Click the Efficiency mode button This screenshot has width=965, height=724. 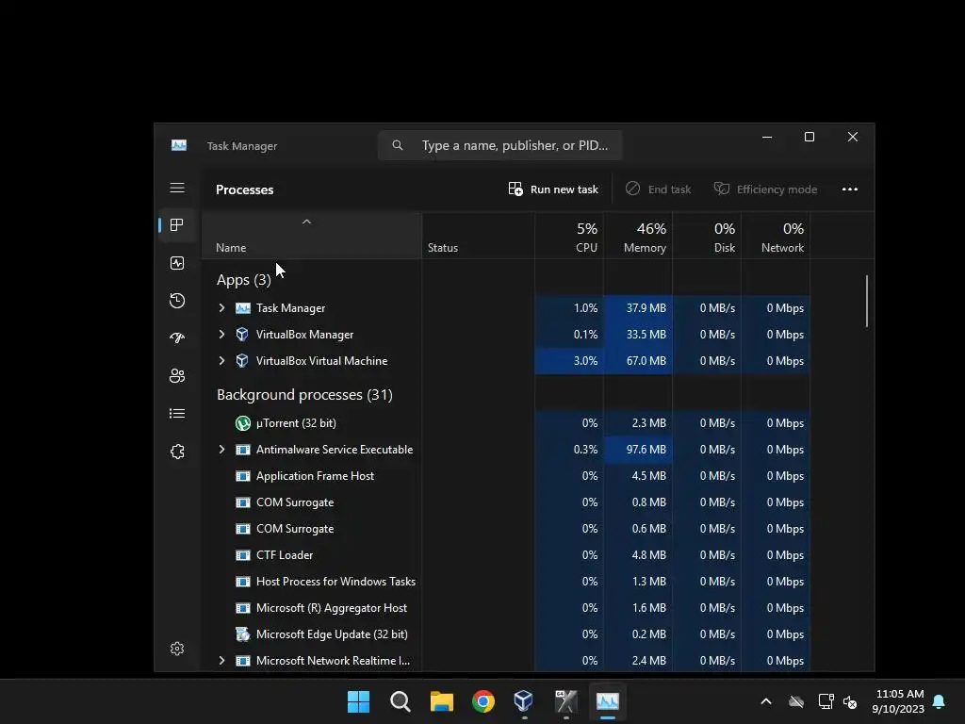[x=765, y=189]
